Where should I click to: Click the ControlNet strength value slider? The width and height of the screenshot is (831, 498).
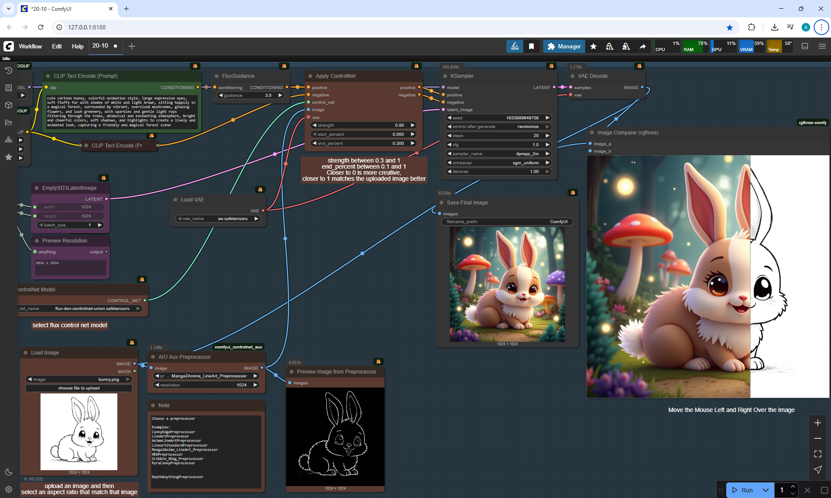pyautogui.click(x=364, y=125)
